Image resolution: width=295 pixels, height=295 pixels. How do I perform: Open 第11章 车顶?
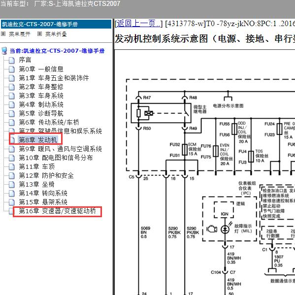36,166
